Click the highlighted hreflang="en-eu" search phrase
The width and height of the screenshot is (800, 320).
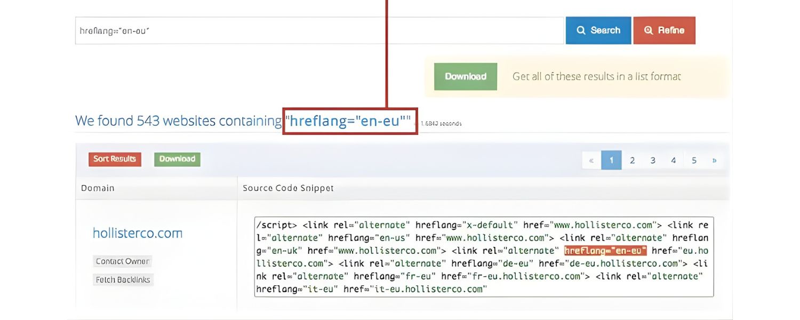[349, 121]
